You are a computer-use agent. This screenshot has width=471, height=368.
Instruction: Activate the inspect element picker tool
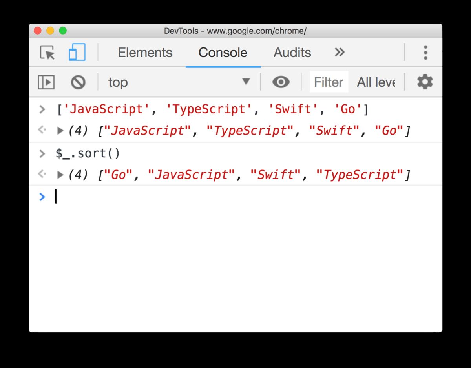47,53
